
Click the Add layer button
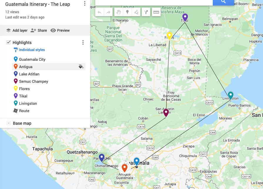[x=17, y=30]
